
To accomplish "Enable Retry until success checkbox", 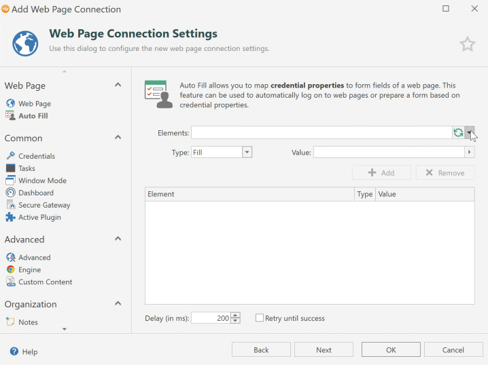I will tap(260, 318).
